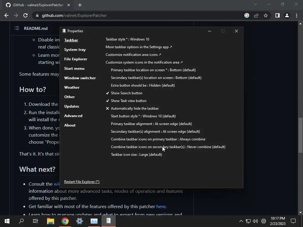Switch to Chrome on the taskbar

[x=65, y=221]
